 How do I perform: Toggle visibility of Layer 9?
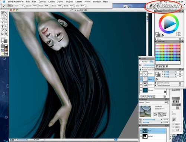pyautogui.click(x=141, y=85)
